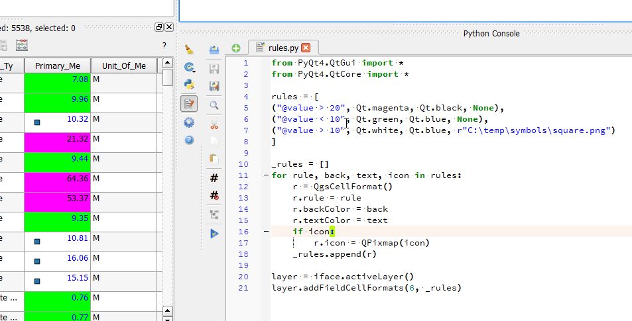Add a new editor tab with green plus
Screen dimensions: 632x321
tap(236, 48)
